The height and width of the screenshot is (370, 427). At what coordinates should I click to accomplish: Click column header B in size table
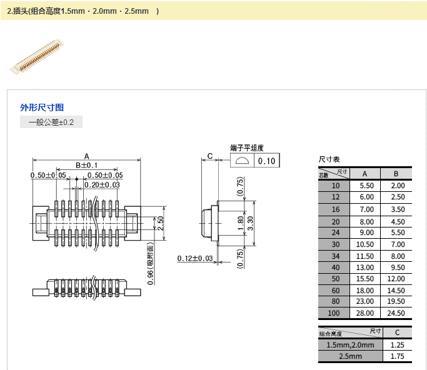(x=396, y=174)
